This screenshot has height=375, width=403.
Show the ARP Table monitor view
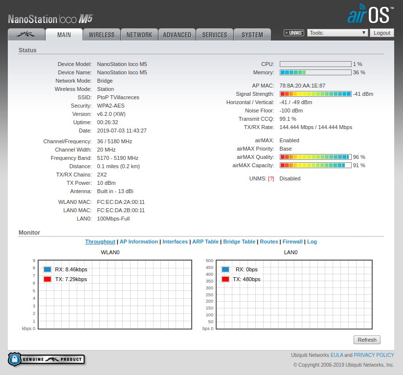pos(205,242)
